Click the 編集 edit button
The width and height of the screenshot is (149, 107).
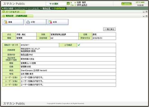pyautogui.click(x=13, y=22)
